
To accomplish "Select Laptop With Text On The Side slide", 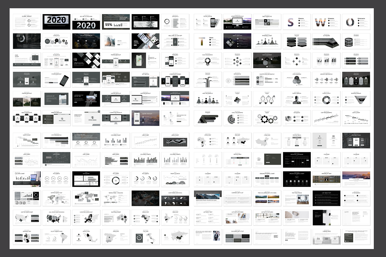I will [86, 99].
